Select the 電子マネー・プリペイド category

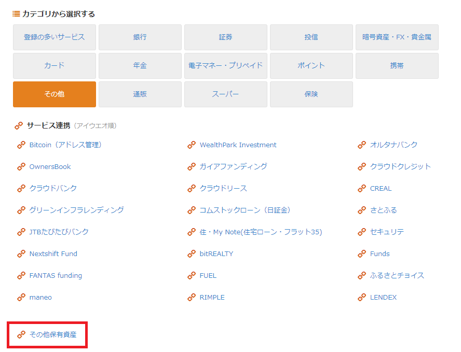[x=226, y=66]
